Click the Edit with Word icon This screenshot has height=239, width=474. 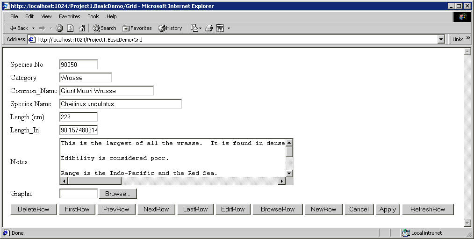[220, 28]
